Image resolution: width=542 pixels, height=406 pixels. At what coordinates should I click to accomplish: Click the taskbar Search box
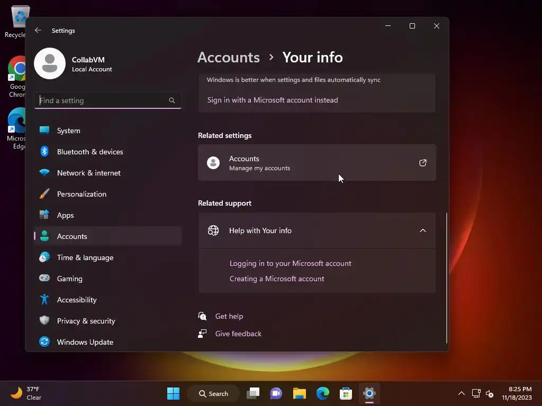point(214,393)
